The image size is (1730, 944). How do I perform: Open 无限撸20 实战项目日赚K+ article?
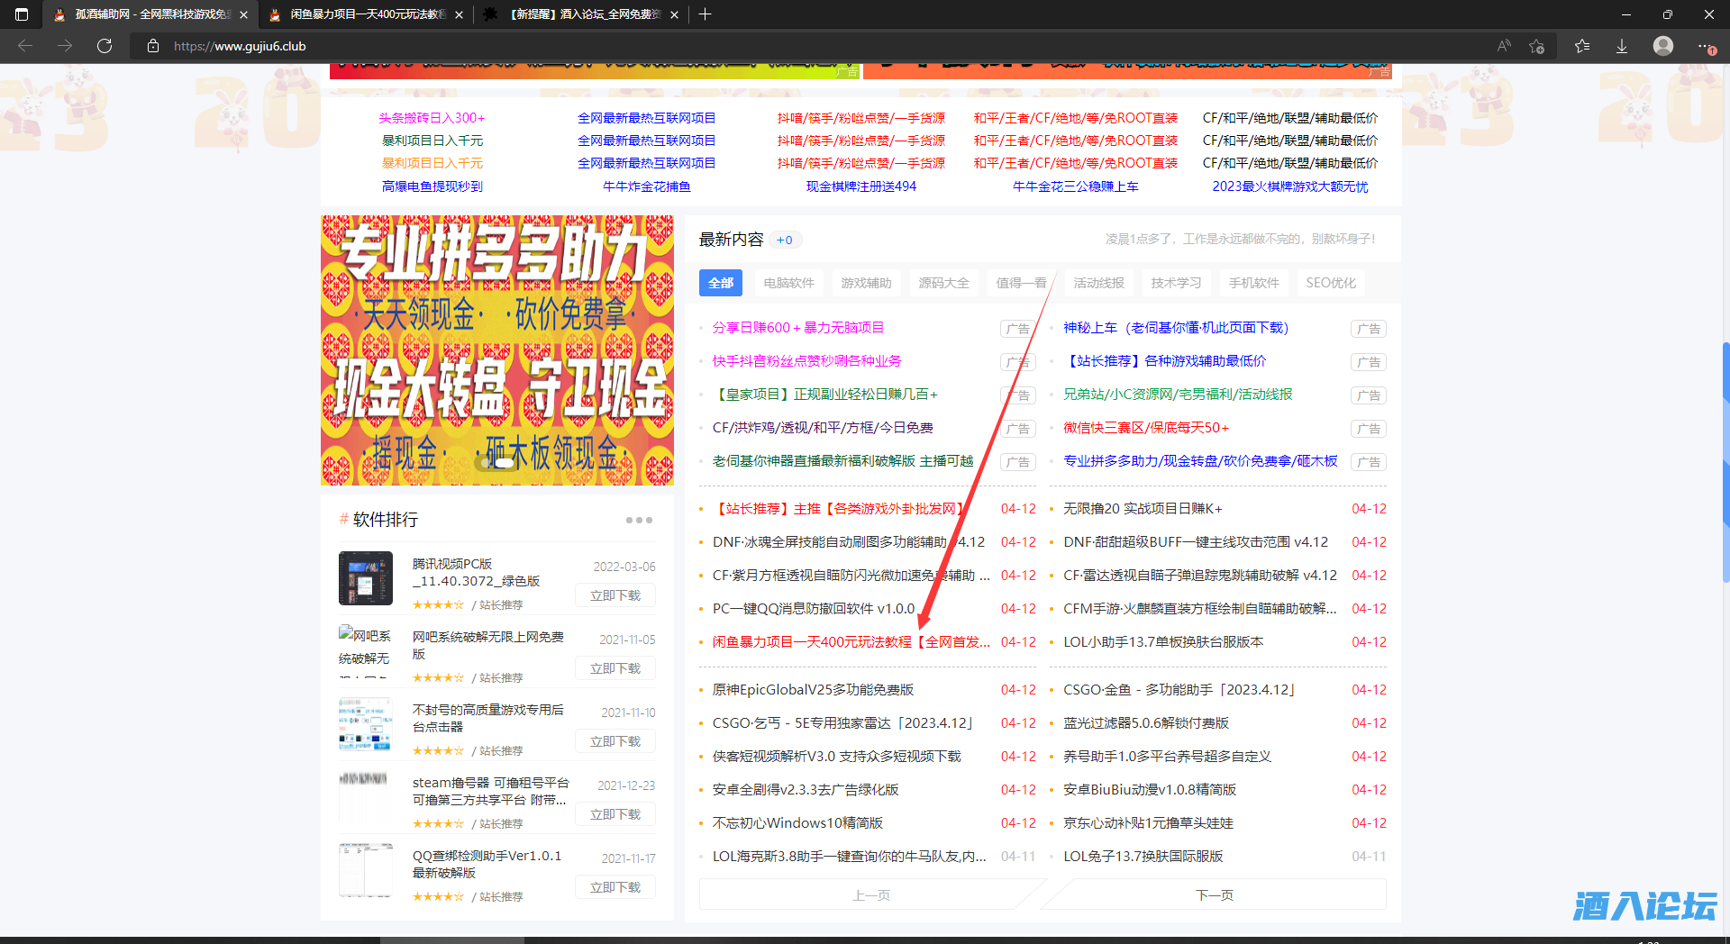(1143, 509)
